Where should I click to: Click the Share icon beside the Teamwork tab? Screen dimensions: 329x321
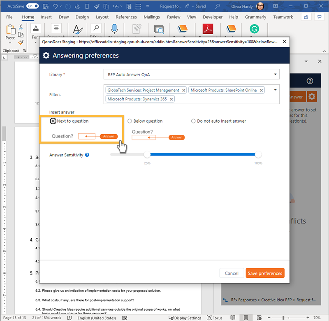306,17
